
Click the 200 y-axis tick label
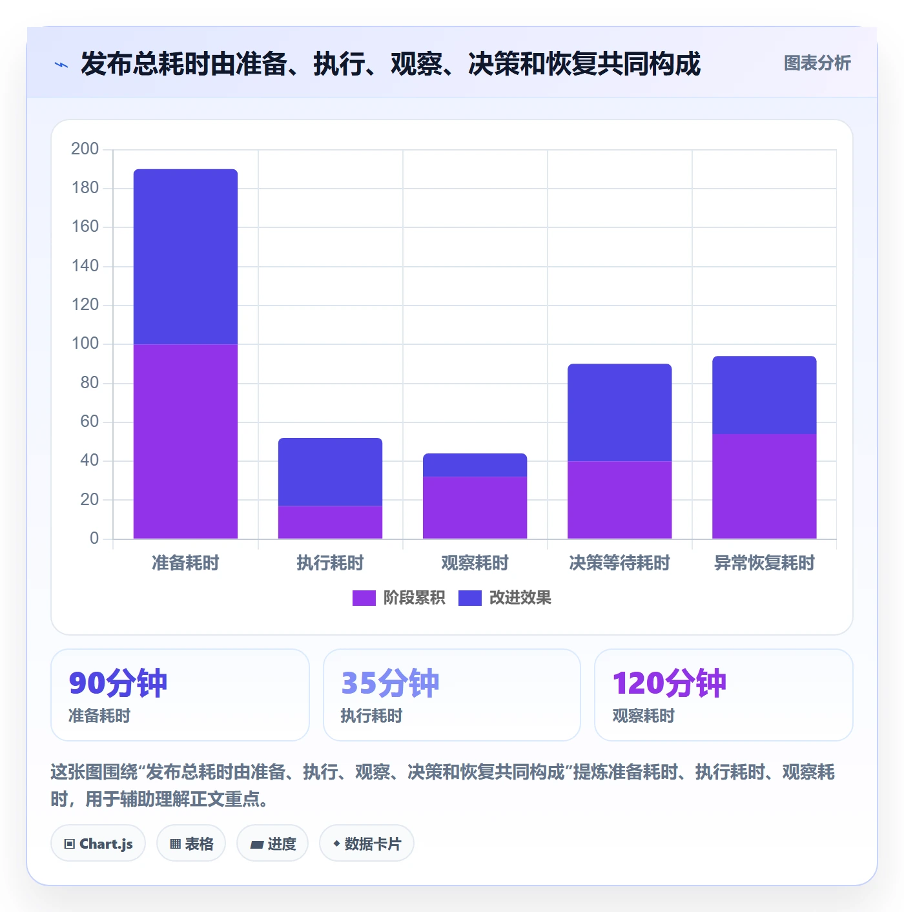85,149
